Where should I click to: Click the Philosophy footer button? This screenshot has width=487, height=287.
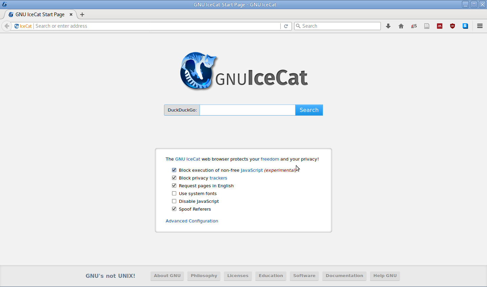[204, 276]
